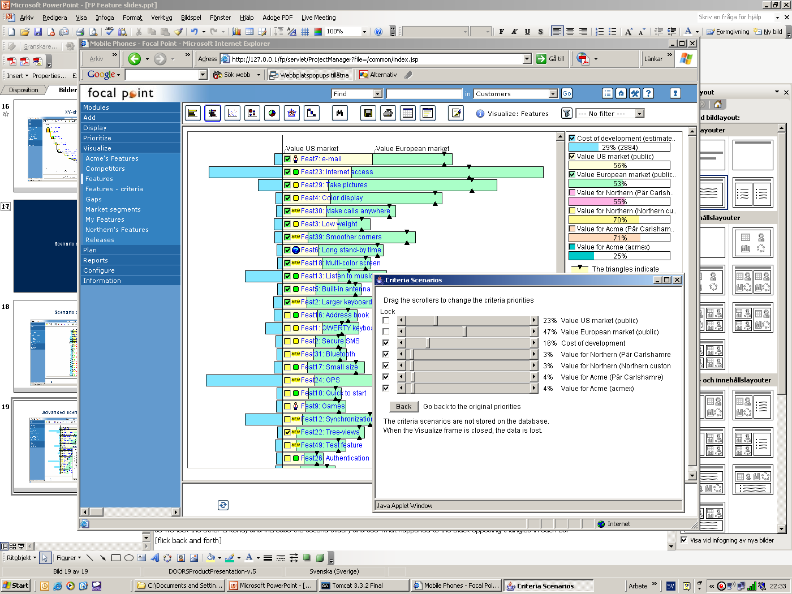Viewport: 792px width, 594px height.
Task: Uncheck lock for Value for Acme (acmex)
Action: coord(386,388)
